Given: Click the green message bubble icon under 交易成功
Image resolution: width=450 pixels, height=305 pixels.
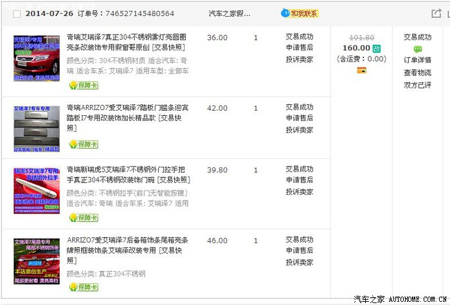Looking at the screenshot, I should click(x=418, y=49).
